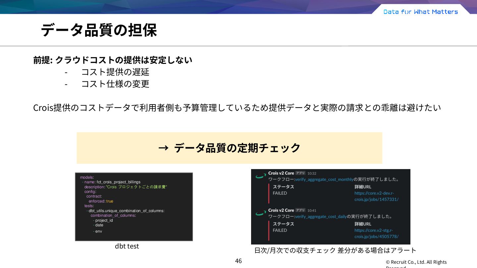477x268 pixels.
Task: Click the bullet コスト提供の遅延
Action: tap(115, 72)
